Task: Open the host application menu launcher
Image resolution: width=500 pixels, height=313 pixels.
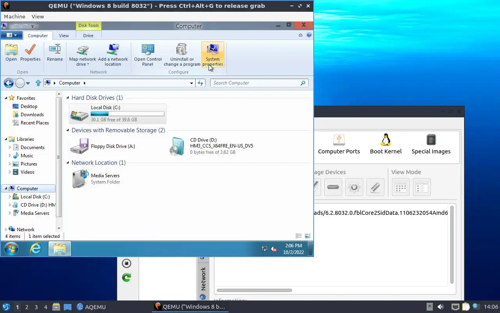Action: coord(6,307)
